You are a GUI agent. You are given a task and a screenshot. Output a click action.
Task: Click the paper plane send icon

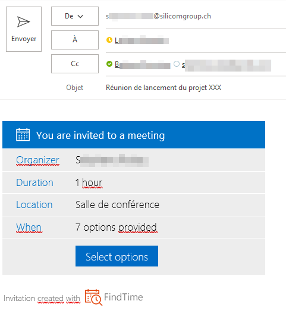coord(24,21)
